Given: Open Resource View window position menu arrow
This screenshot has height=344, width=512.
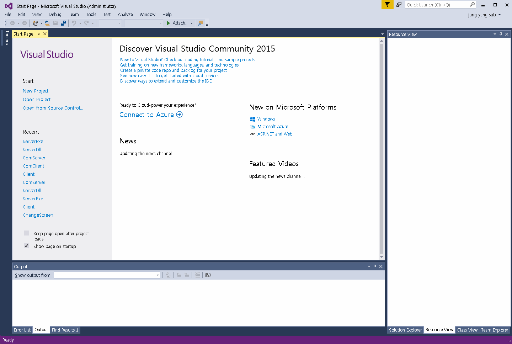Looking at the screenshot, I should tap(495, 34).
